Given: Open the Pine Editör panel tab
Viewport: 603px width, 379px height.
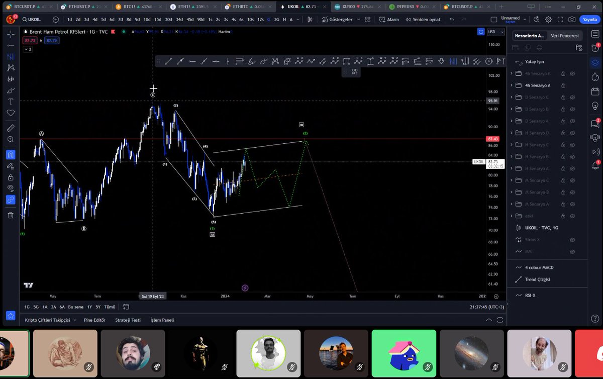Looking at the screenshot, I should (94, 320).
